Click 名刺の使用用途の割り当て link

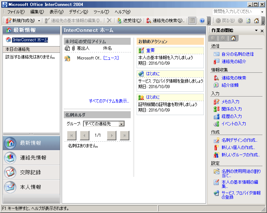[241, 173]
